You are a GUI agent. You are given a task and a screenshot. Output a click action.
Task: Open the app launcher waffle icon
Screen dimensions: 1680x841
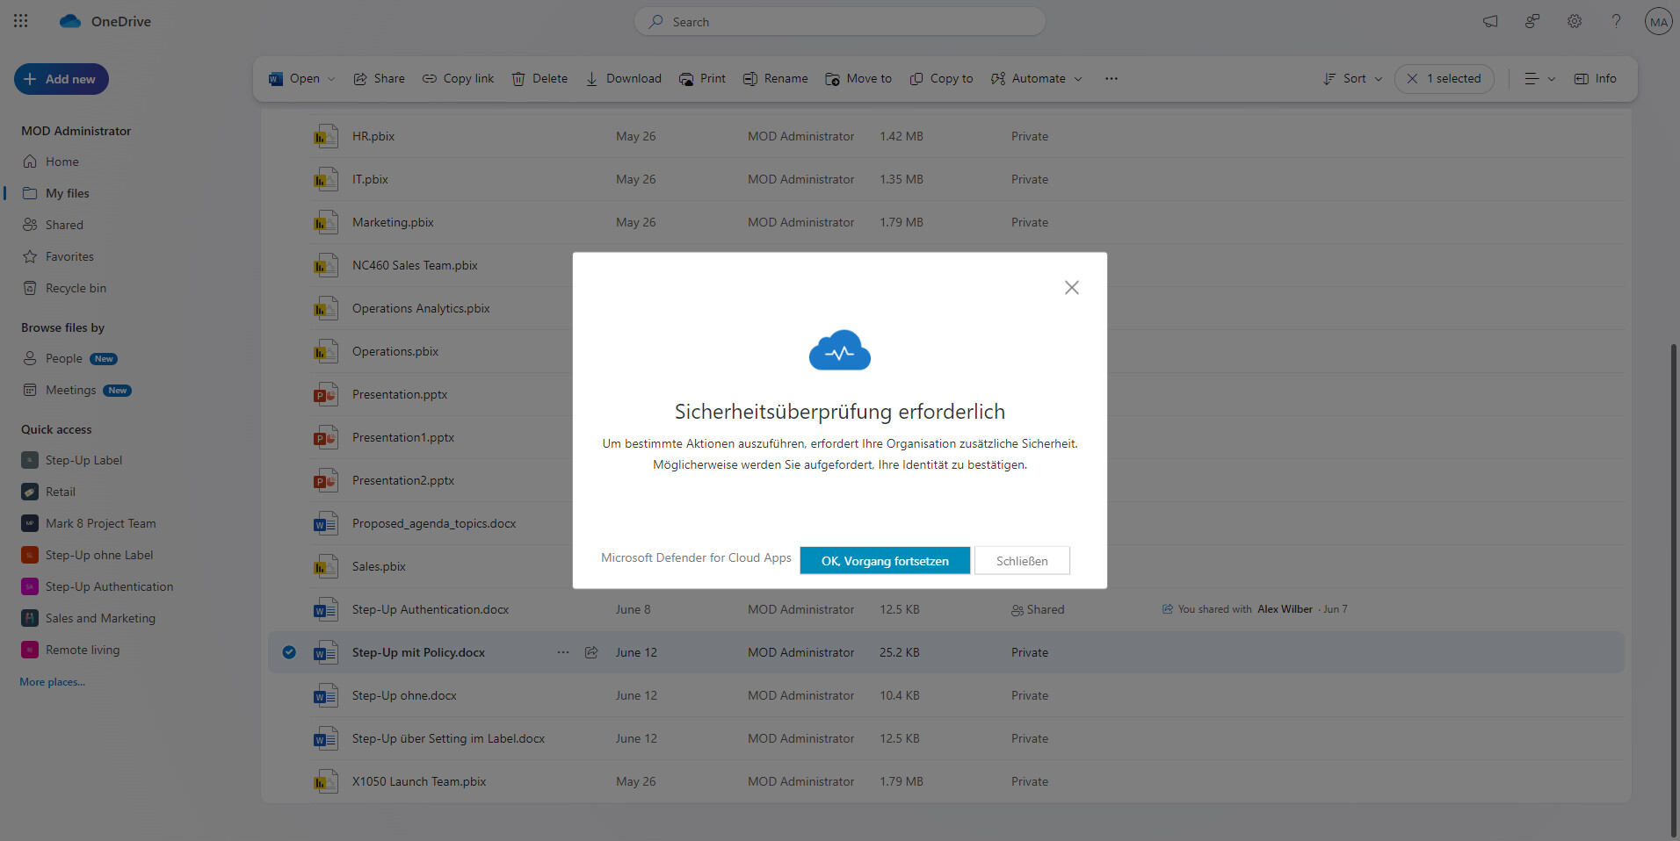coord(20,21)
